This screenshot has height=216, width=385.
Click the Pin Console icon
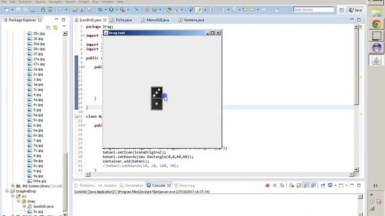coord(322,185)
